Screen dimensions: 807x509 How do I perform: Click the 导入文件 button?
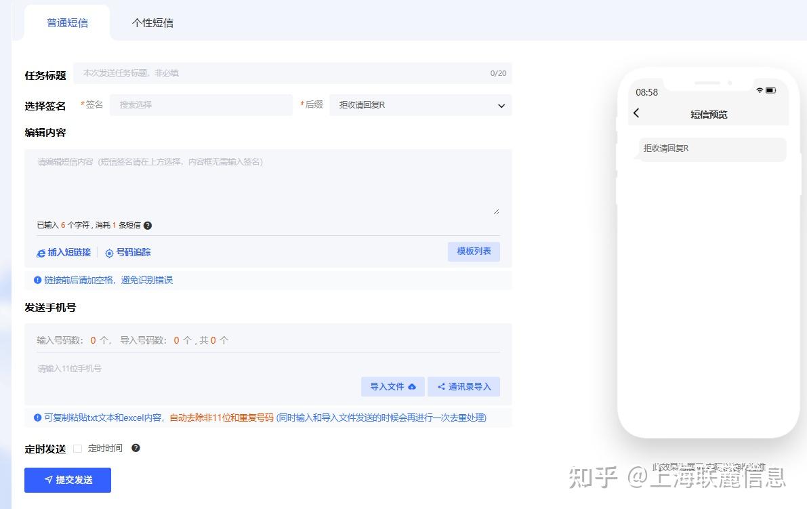pos(393,386)
